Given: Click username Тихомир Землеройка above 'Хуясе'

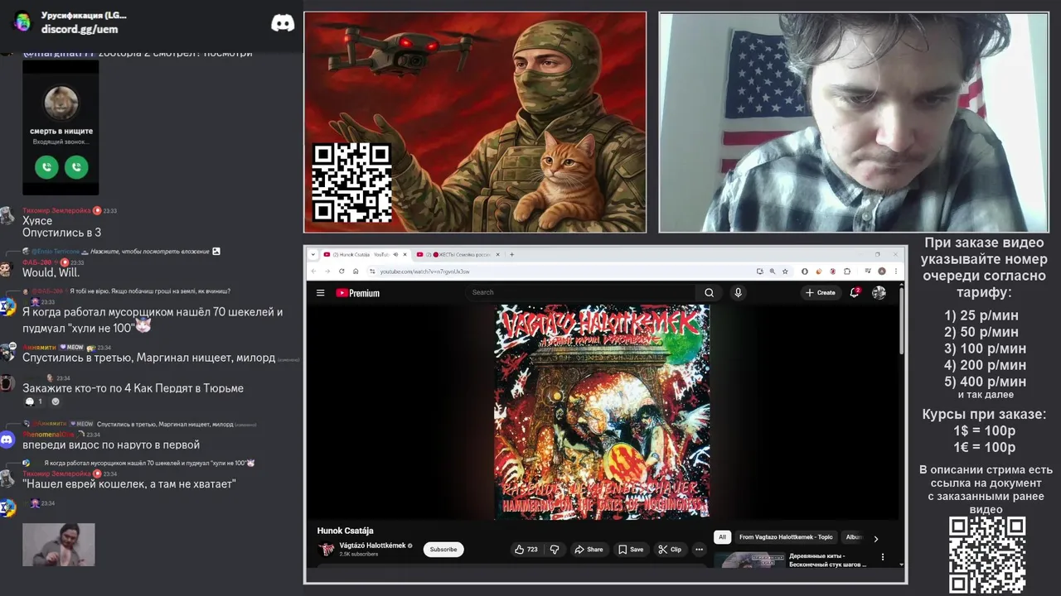Looking at the screenshot, I should (57, 210).
